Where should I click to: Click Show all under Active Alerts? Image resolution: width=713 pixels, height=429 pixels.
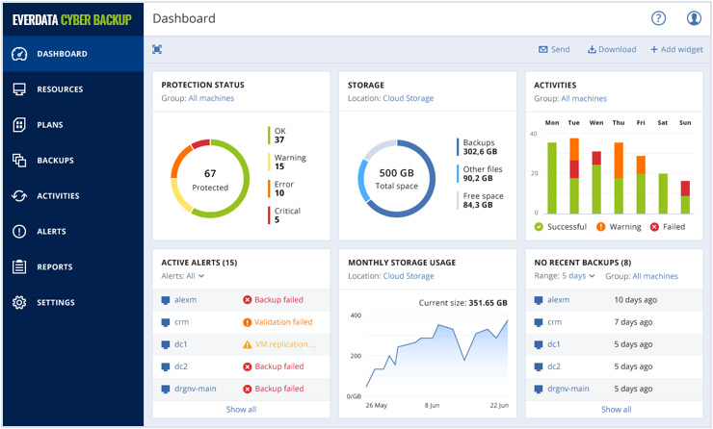[x=241, y=409]
